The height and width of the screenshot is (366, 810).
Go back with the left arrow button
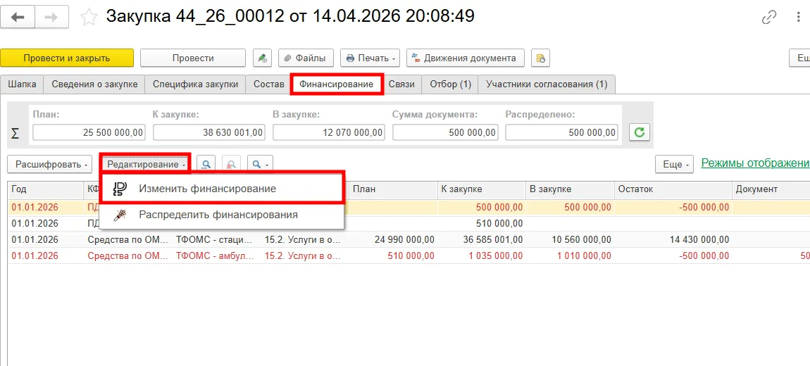coord(18,18)
